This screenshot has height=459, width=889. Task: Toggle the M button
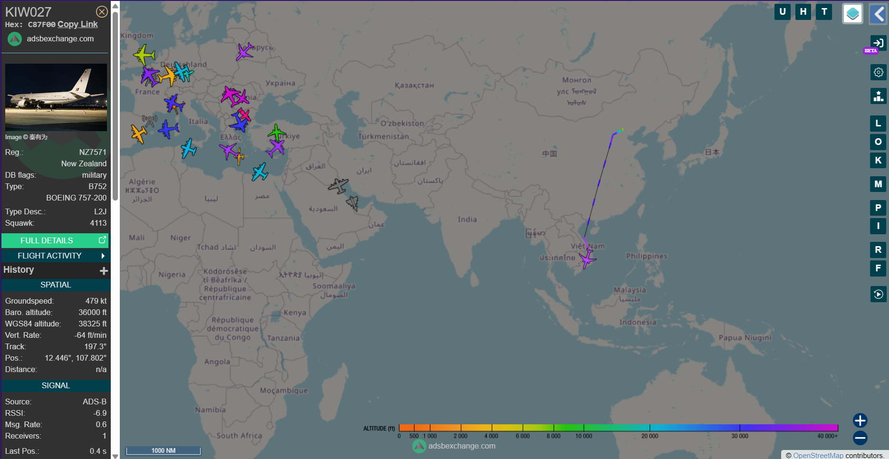(x=878, y=184)
